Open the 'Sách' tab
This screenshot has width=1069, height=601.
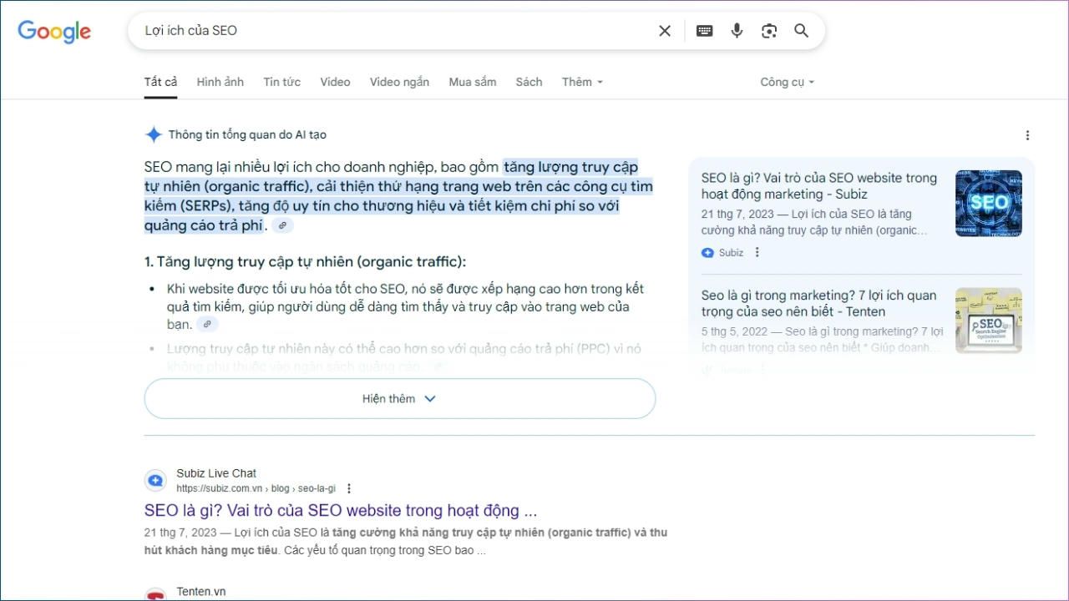(529, 82)
